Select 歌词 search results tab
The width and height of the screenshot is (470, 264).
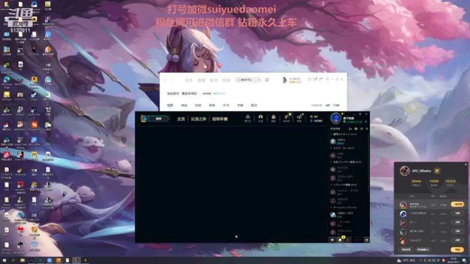pyautogui.click(x=254, y=106)
